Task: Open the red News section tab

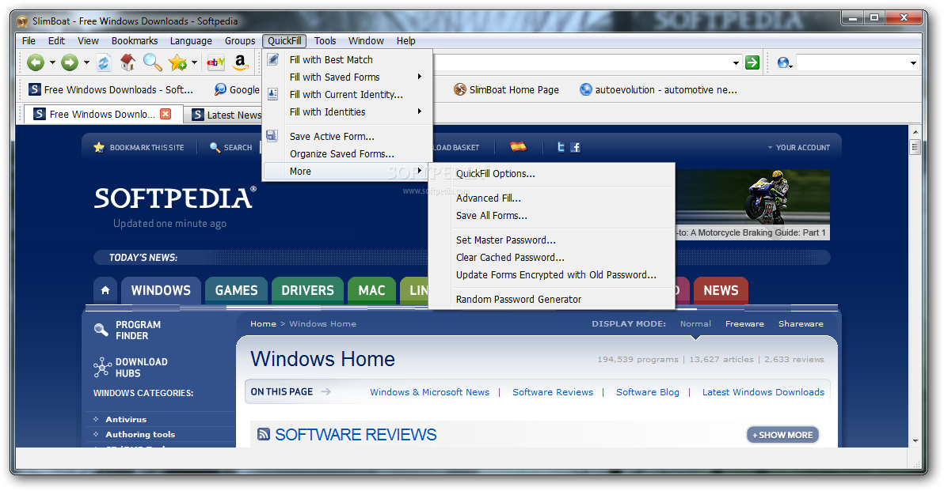Action: [x=721, y=290]
